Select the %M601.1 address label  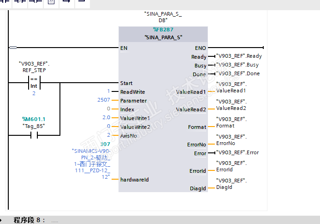click(x=34, y=119)
